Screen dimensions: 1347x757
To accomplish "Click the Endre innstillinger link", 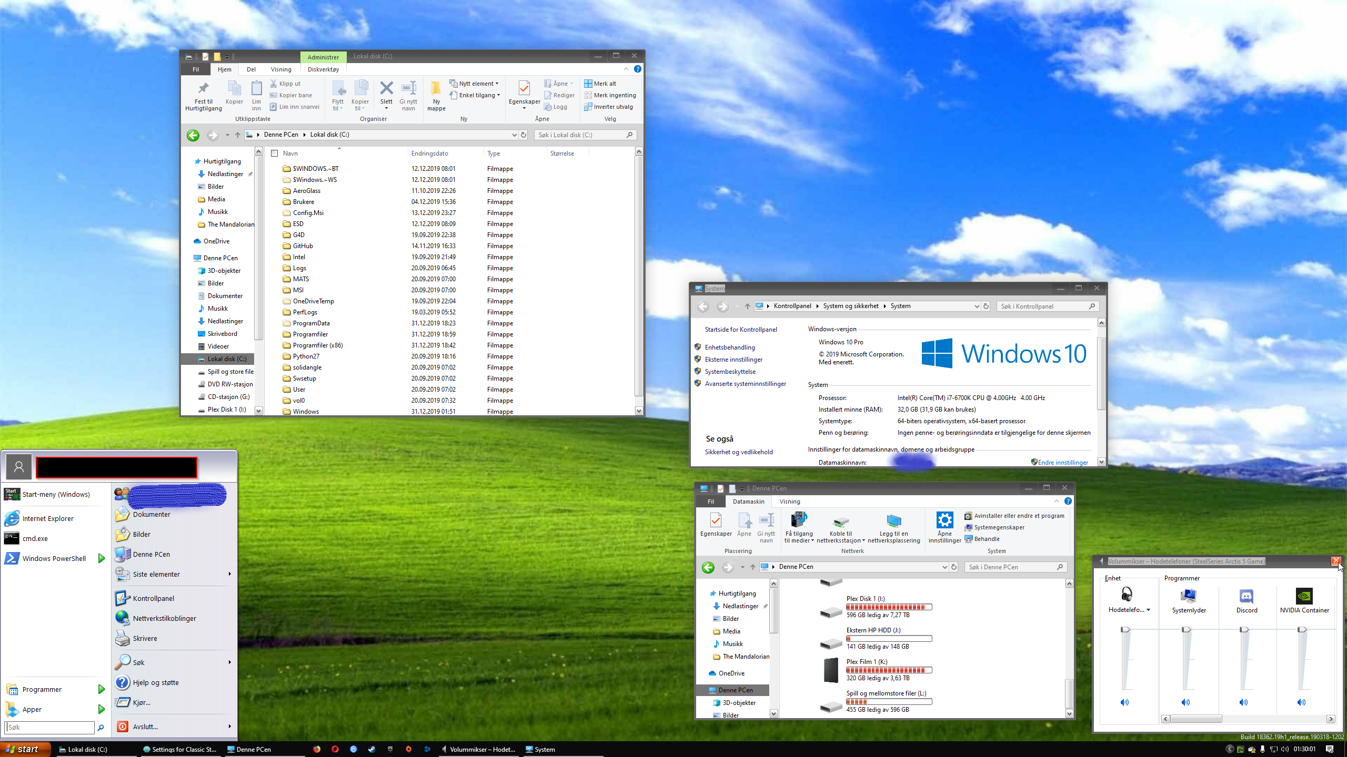I will tap(1062, 463).
